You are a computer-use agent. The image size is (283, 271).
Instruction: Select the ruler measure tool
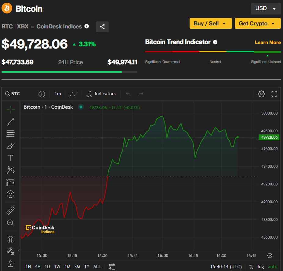point(10,211)
